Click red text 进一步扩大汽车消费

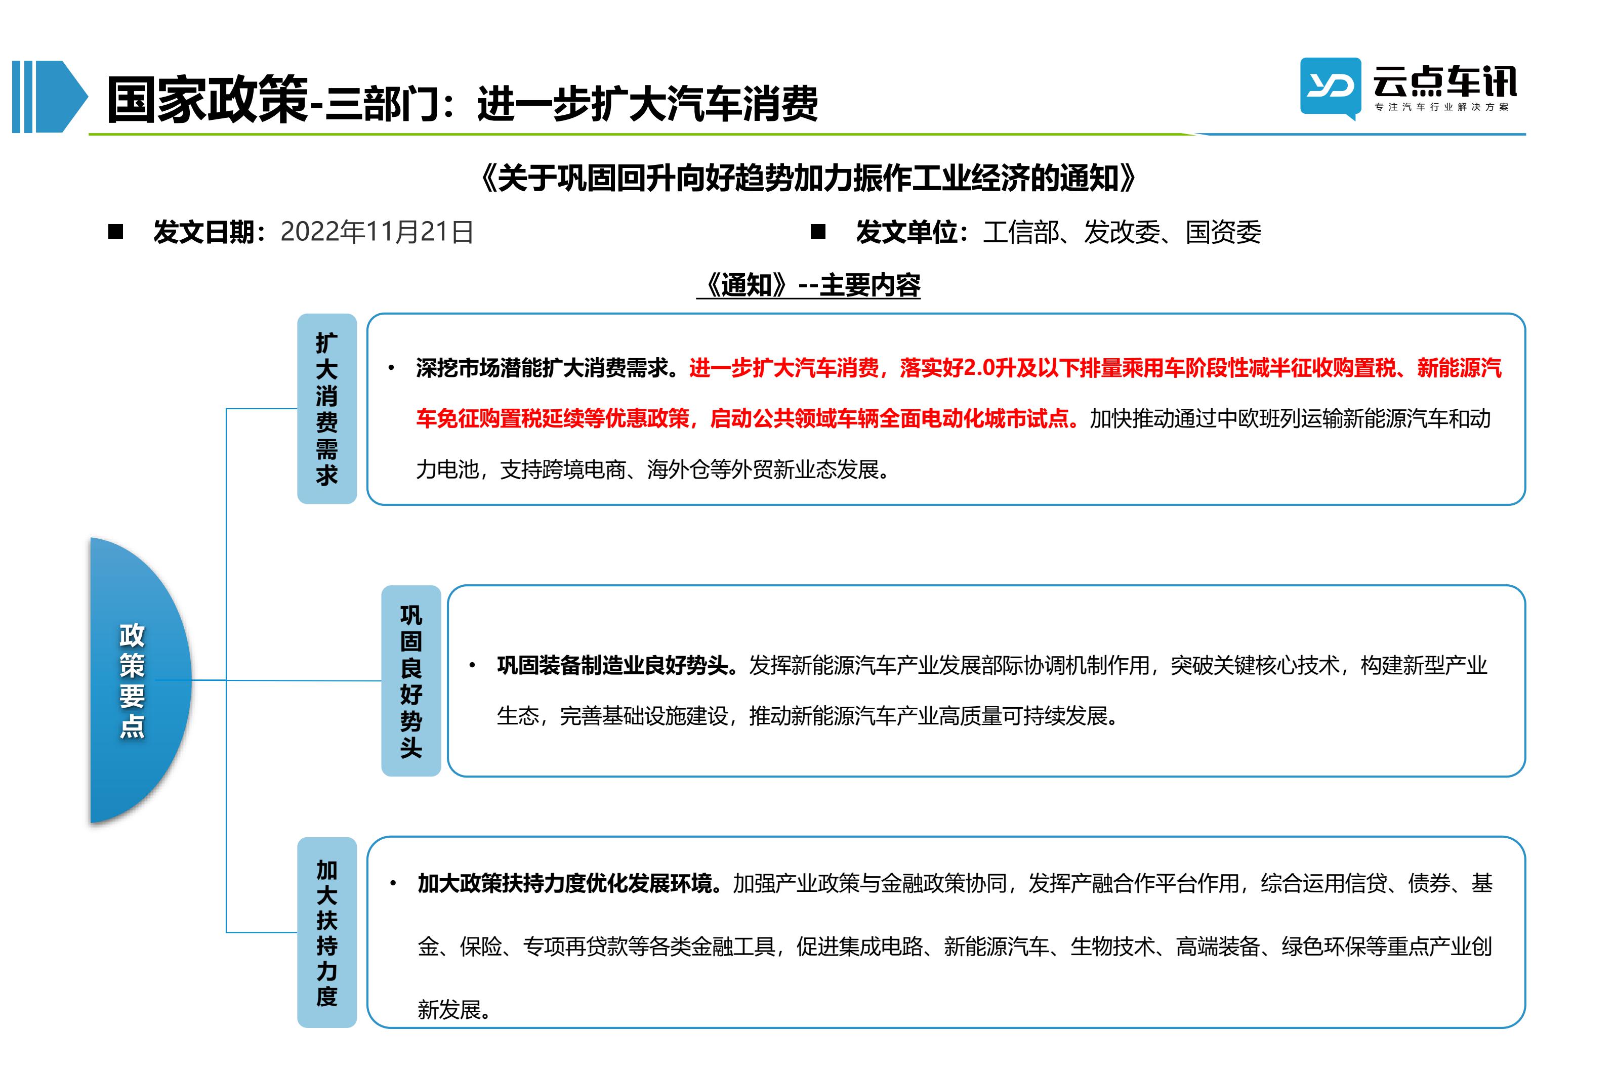783,368
